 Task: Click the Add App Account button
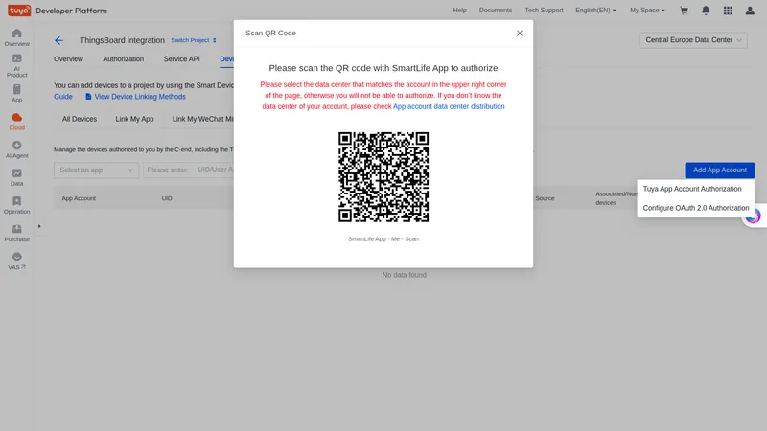pos(720,170)
